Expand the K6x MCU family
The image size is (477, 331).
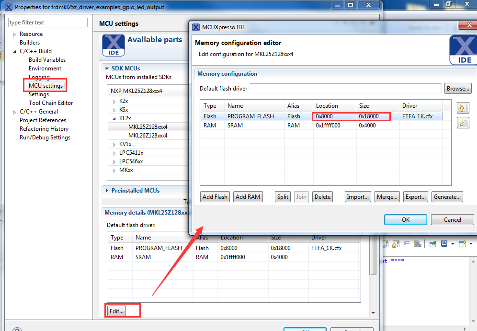(x=114, y=110)
